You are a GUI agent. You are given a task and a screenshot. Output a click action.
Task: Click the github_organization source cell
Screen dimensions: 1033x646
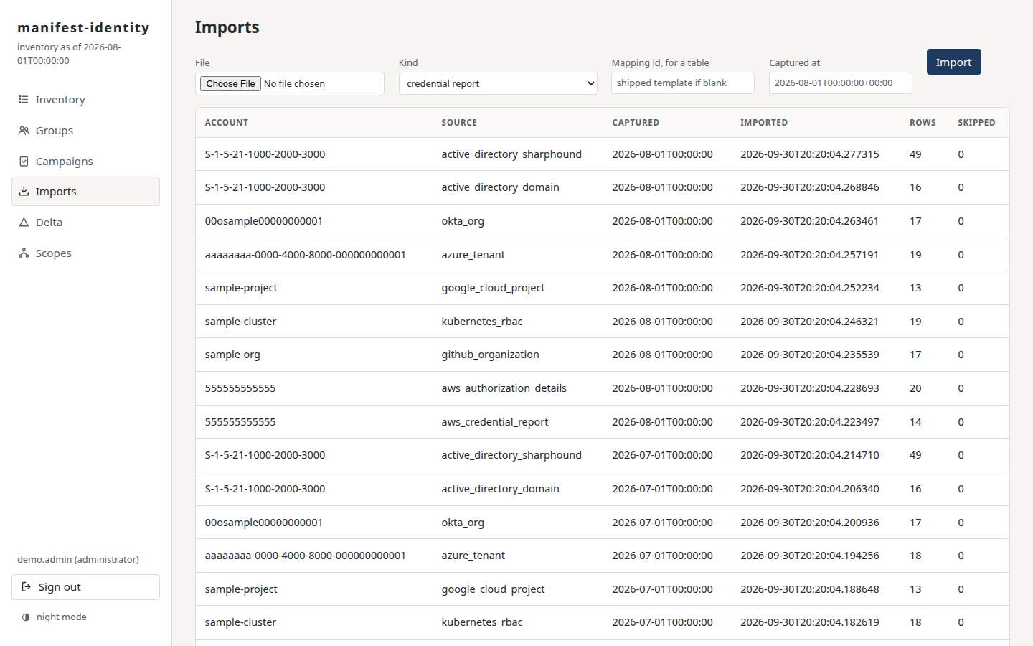(490, 355)
